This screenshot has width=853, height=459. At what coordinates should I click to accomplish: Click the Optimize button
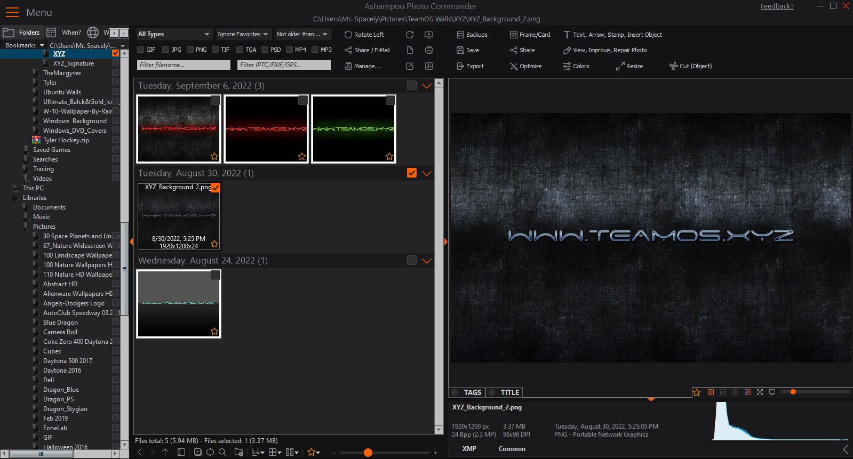[x=526, y=66]
